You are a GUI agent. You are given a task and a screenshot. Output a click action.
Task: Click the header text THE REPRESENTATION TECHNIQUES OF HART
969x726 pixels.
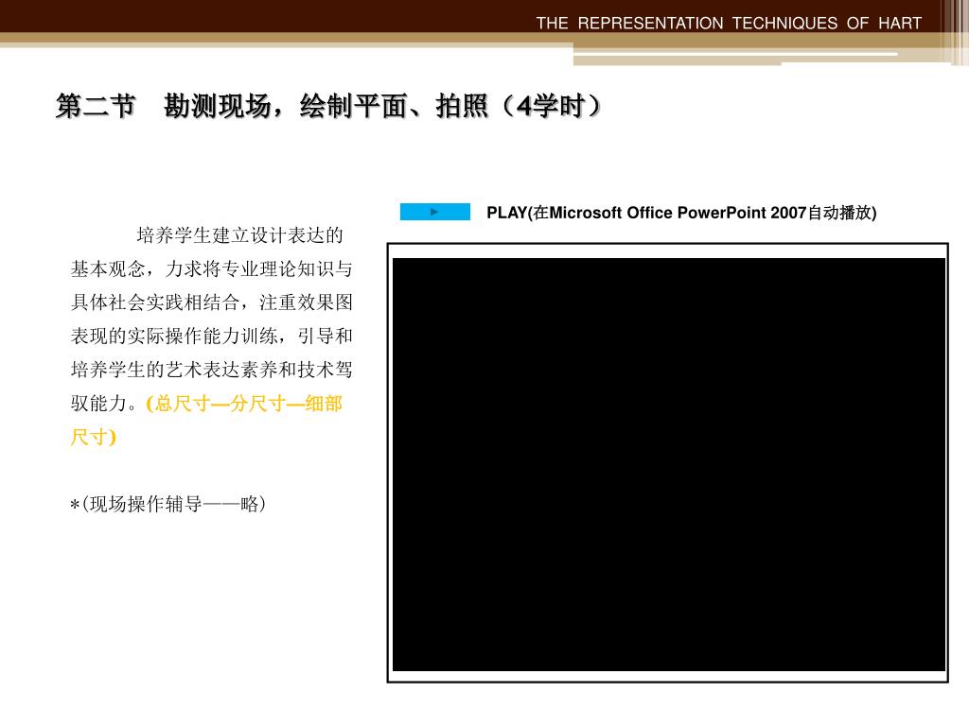tap(729, 24)
